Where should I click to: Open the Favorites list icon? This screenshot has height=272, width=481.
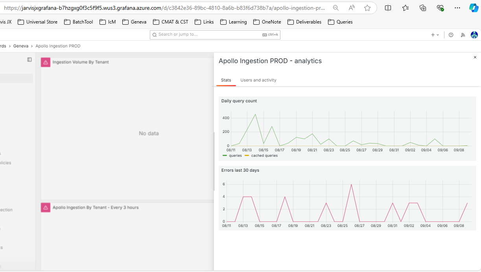[405, 8]
